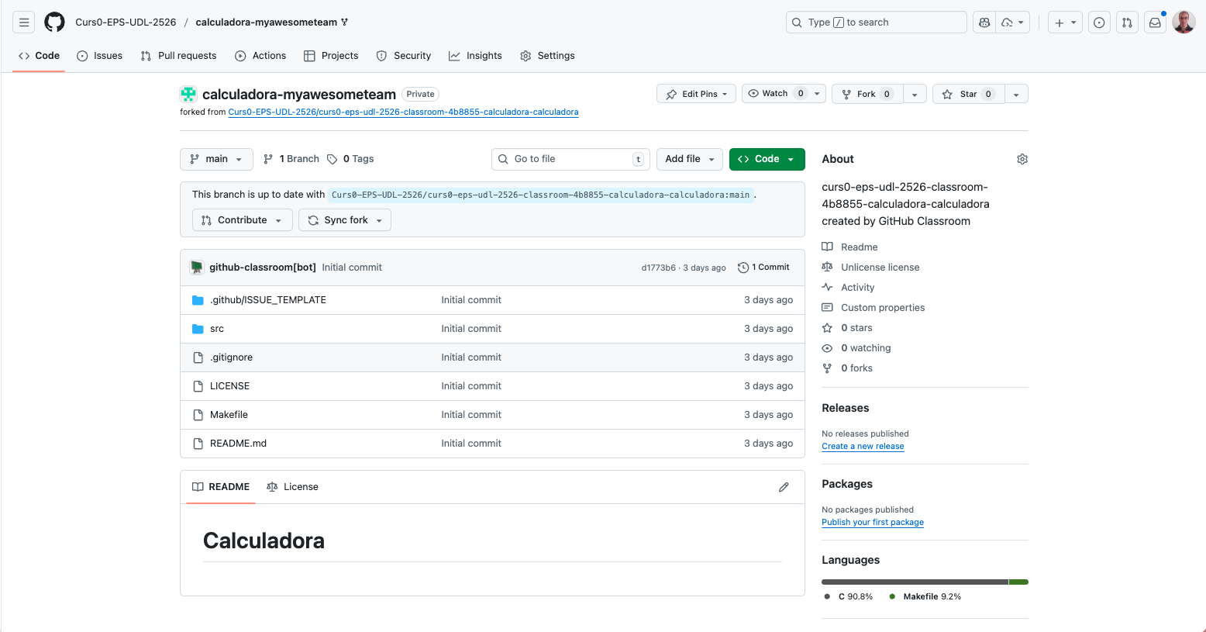Open the issues shortcut icon in header

coord(1099,22)
